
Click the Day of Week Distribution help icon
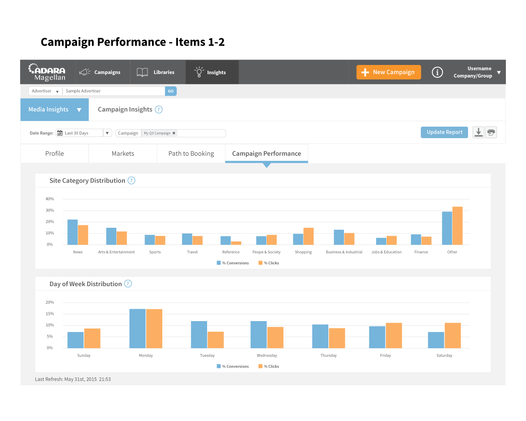tap(128, 284)
